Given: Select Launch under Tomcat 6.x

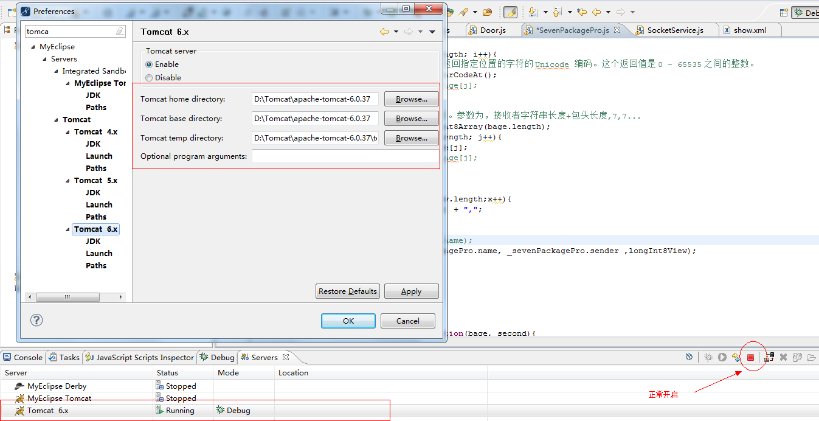Looking at the screenshot, I should point(99,254).
